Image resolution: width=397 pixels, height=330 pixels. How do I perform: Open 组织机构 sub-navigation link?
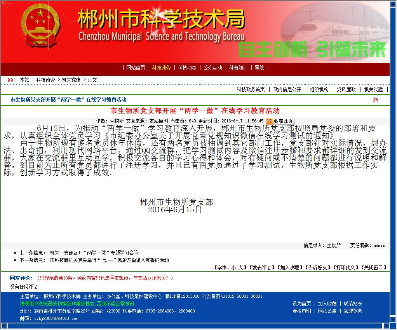click(x=319, y=90)
